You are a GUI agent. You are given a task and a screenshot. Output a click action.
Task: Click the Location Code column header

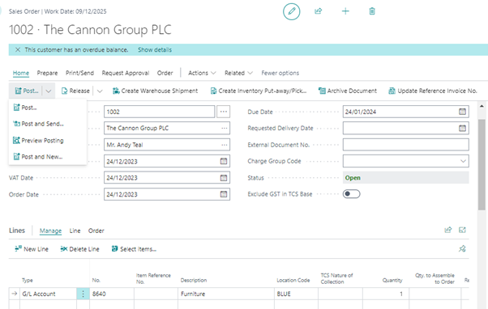[x=293, y=280]
